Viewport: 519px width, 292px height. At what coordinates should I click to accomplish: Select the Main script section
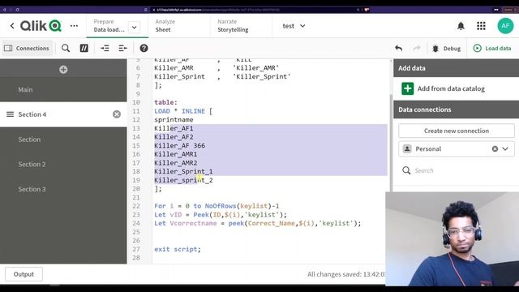(x=63, y=90)
